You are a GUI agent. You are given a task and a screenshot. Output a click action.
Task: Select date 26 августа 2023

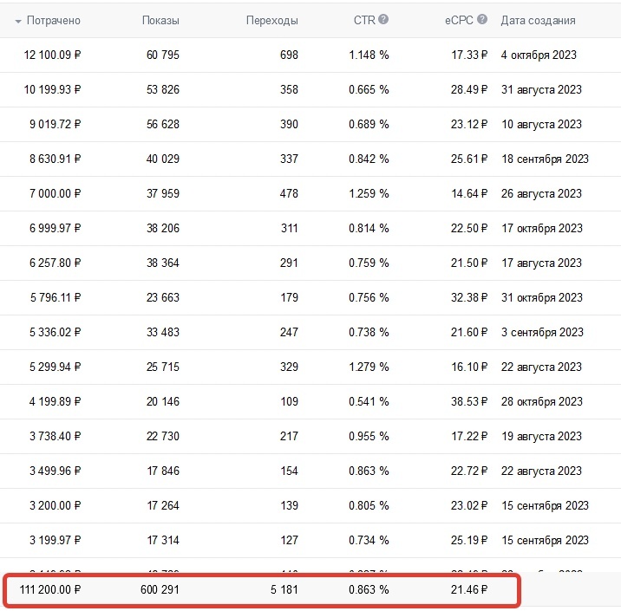click(x=541, y=193)
